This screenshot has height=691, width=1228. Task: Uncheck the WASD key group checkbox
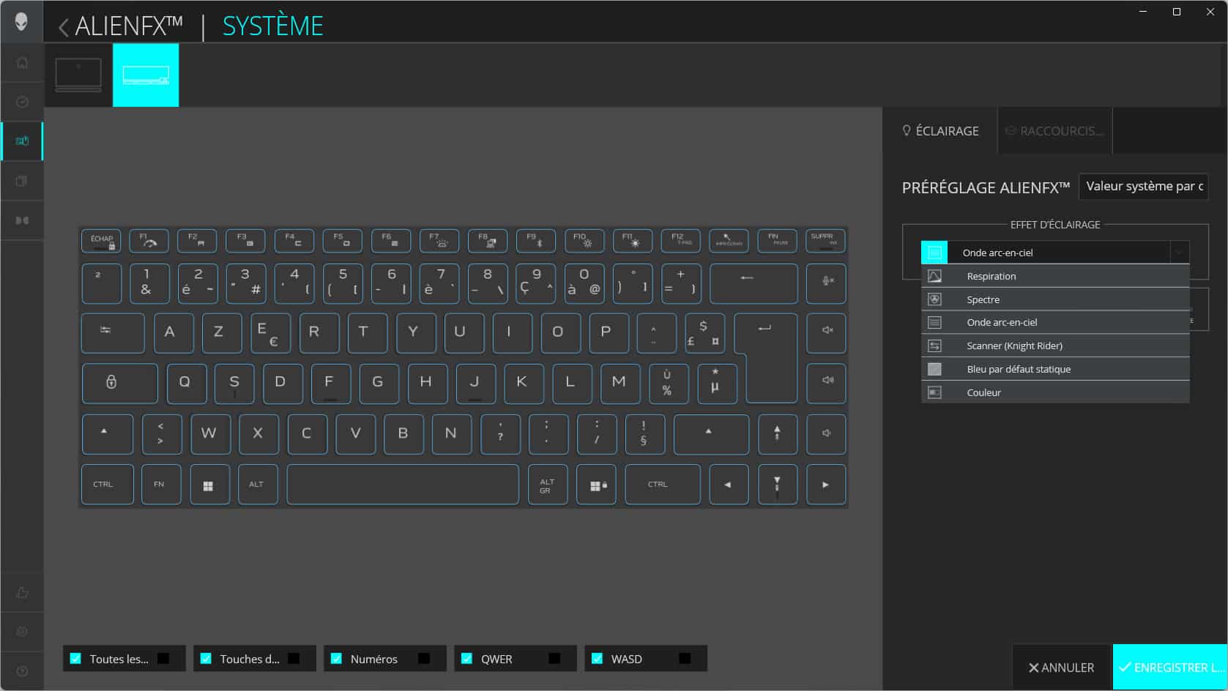coord(597,659)
